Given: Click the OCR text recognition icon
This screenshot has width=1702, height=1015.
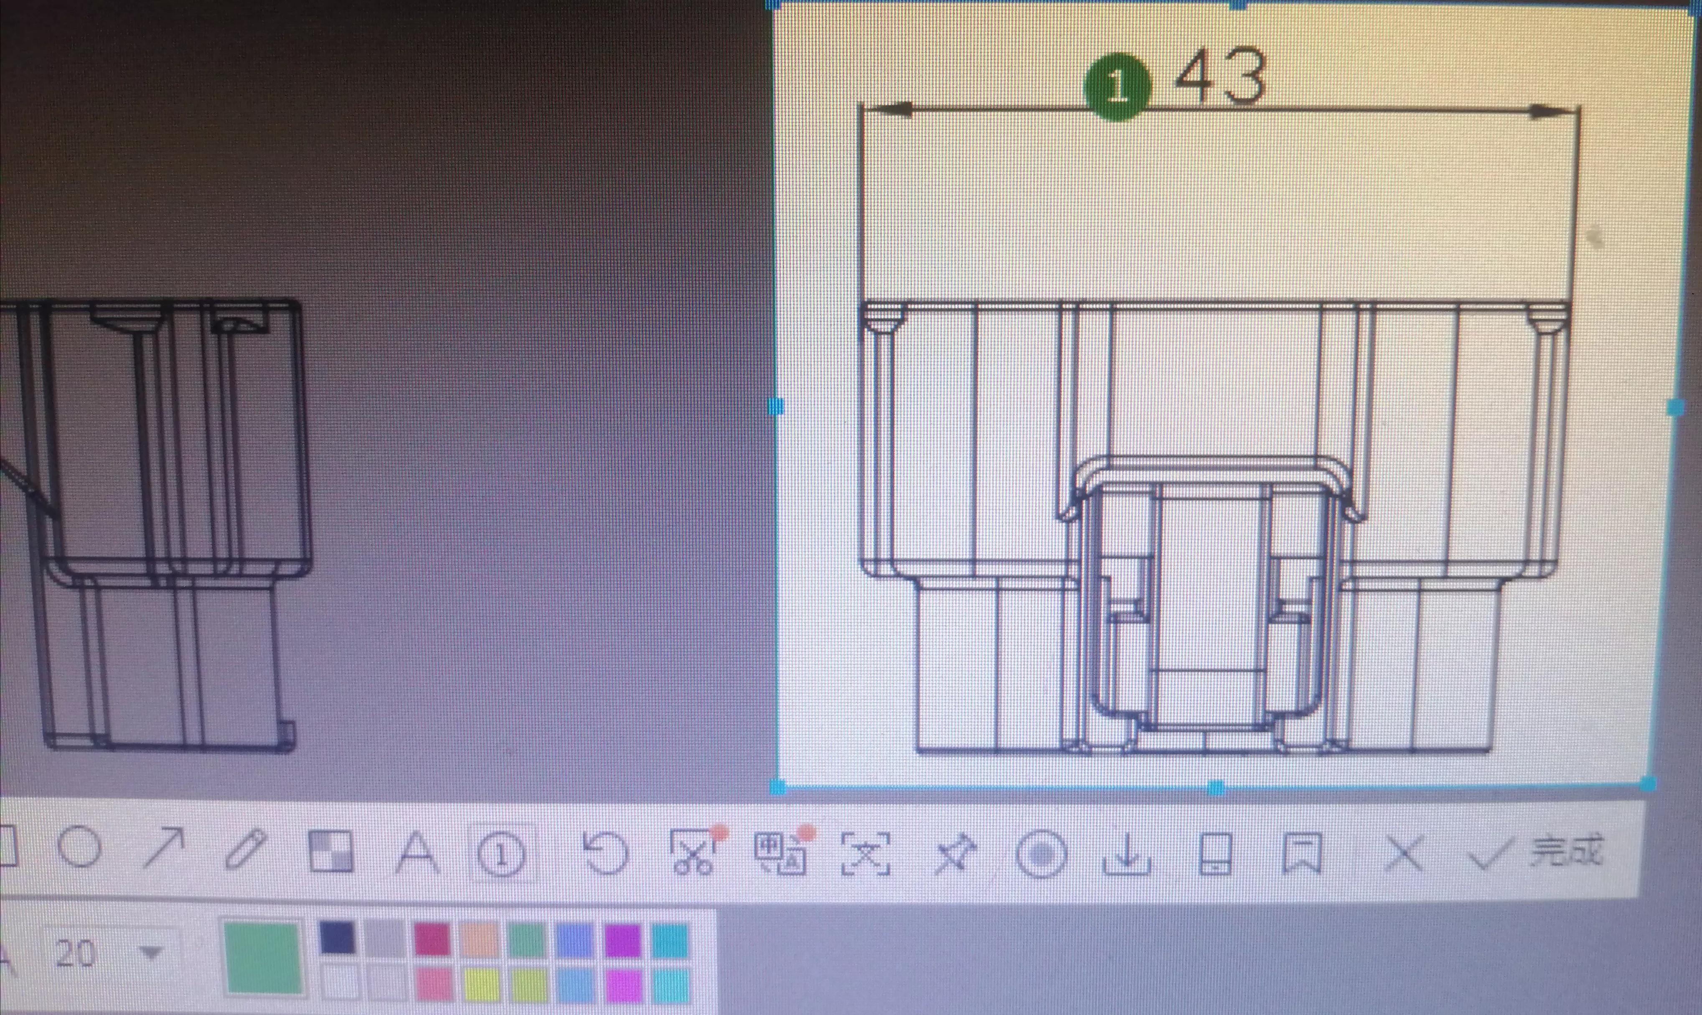Looking at the screenshot, I should coord(866,854).
